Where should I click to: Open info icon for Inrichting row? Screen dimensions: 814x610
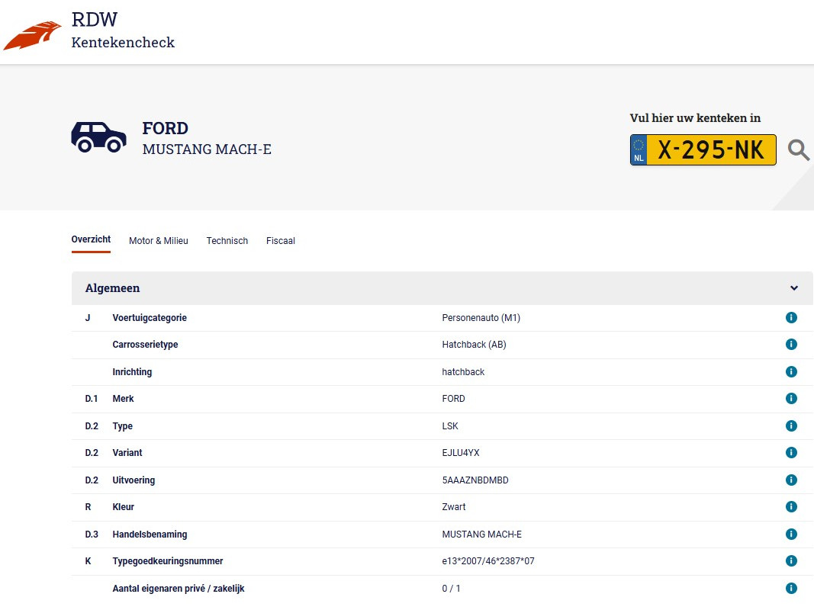pyautogui.click(x=791, y=371)
